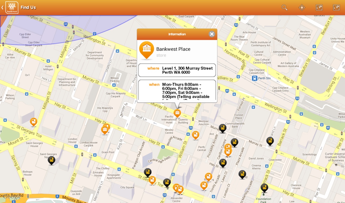Screen dimensions: 345x203
Task: Click the 'David Jones' map label
Action: (x=256, y=158)
